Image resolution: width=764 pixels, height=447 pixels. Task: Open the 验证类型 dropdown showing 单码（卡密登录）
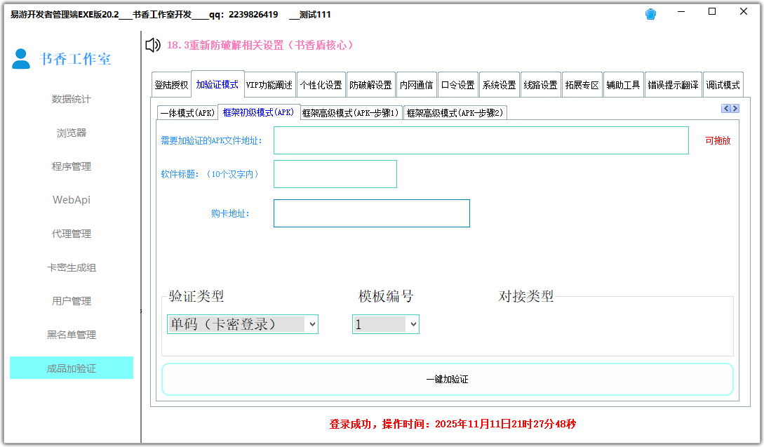click(242, 323)
